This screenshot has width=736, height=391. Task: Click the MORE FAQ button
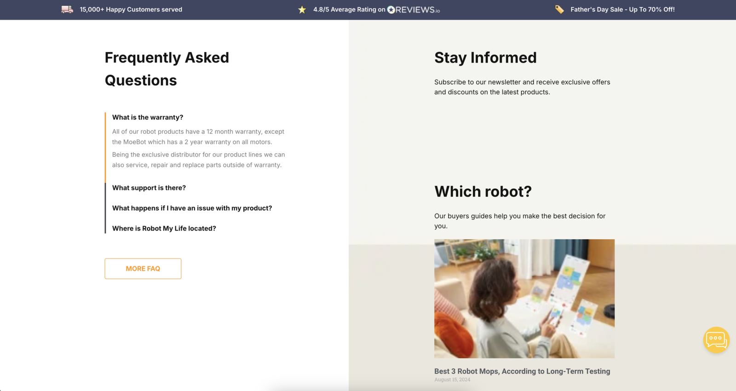tap(143, 269)
